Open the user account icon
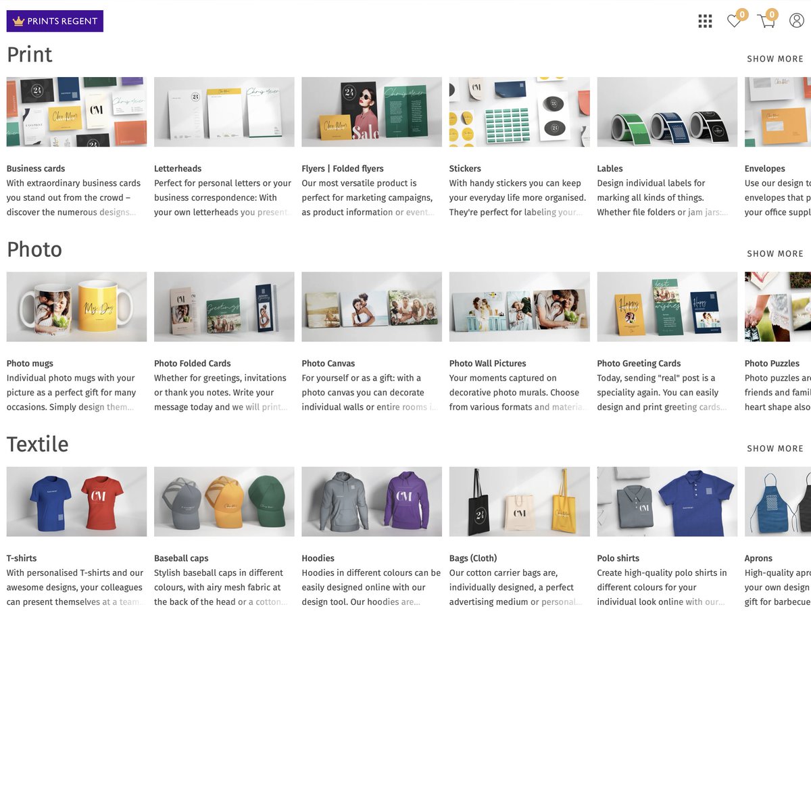This screenshot has height=811, width=811. (x=796, y=21)
